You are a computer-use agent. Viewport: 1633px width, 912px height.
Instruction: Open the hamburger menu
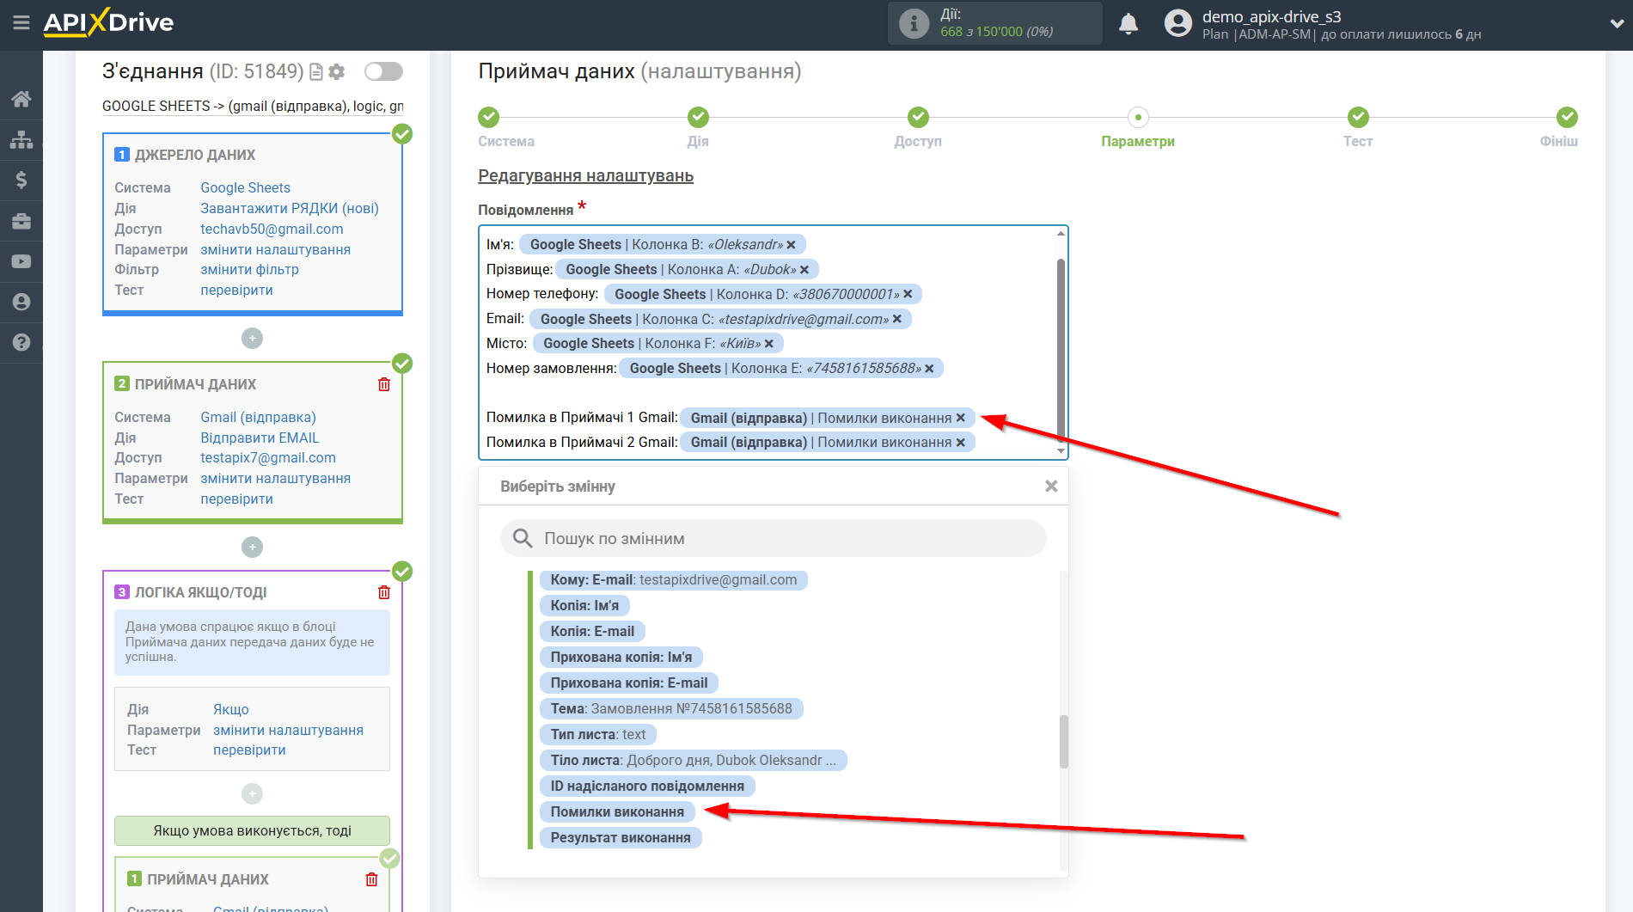(21, 22)
